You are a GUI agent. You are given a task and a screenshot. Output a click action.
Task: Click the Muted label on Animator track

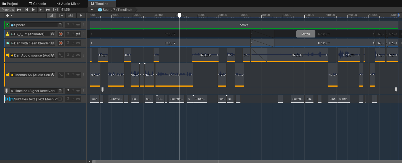click(306, 34)
